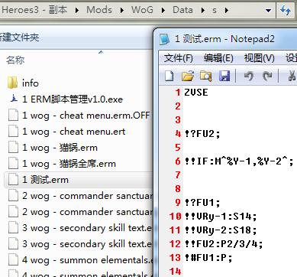Screen dimensions: 297x277
Task: Place cursor on !?FU1; line
Action: [202, 202]
